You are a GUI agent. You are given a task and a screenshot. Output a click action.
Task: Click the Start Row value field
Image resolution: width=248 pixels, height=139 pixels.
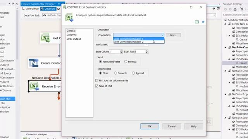(x=140, y=51)
